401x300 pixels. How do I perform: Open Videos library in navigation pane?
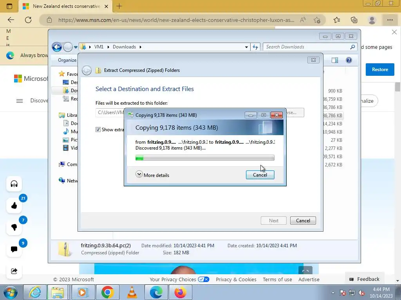[70, 148]
